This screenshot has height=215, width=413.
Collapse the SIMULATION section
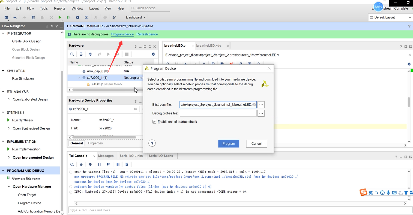(x=3, y=71)
